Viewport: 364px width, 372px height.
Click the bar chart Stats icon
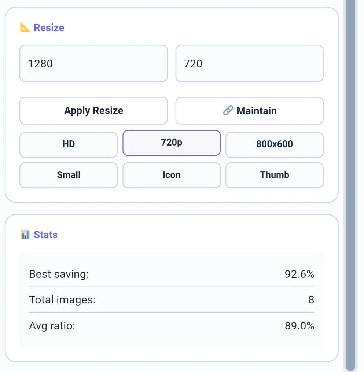[x=25, y=235]
